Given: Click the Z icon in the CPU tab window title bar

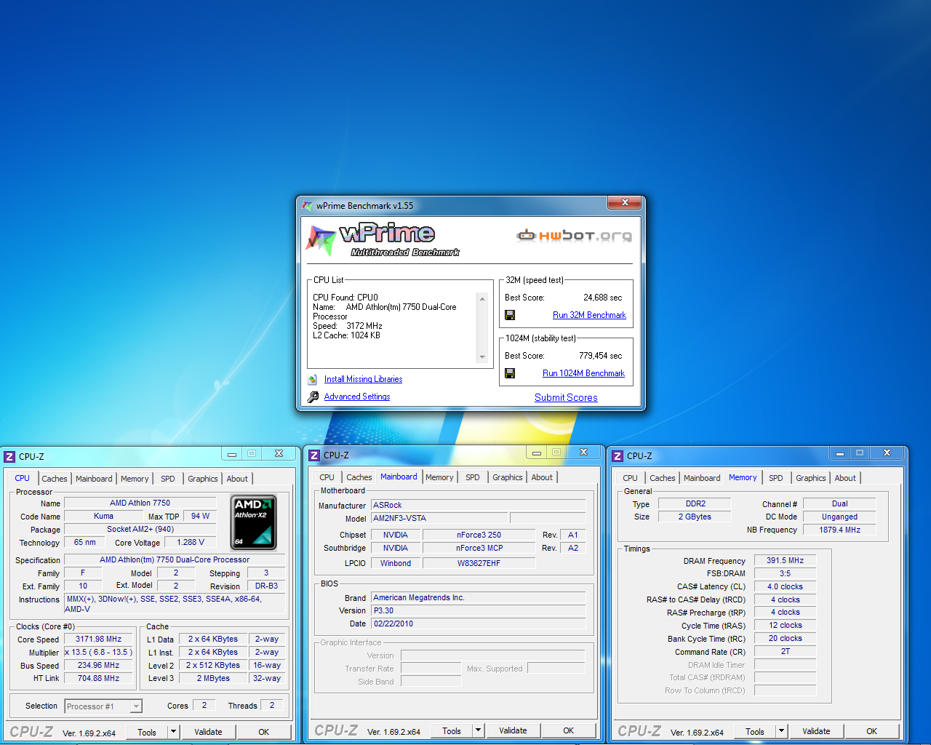Looking at the screenshot, I should click(9, 457).
